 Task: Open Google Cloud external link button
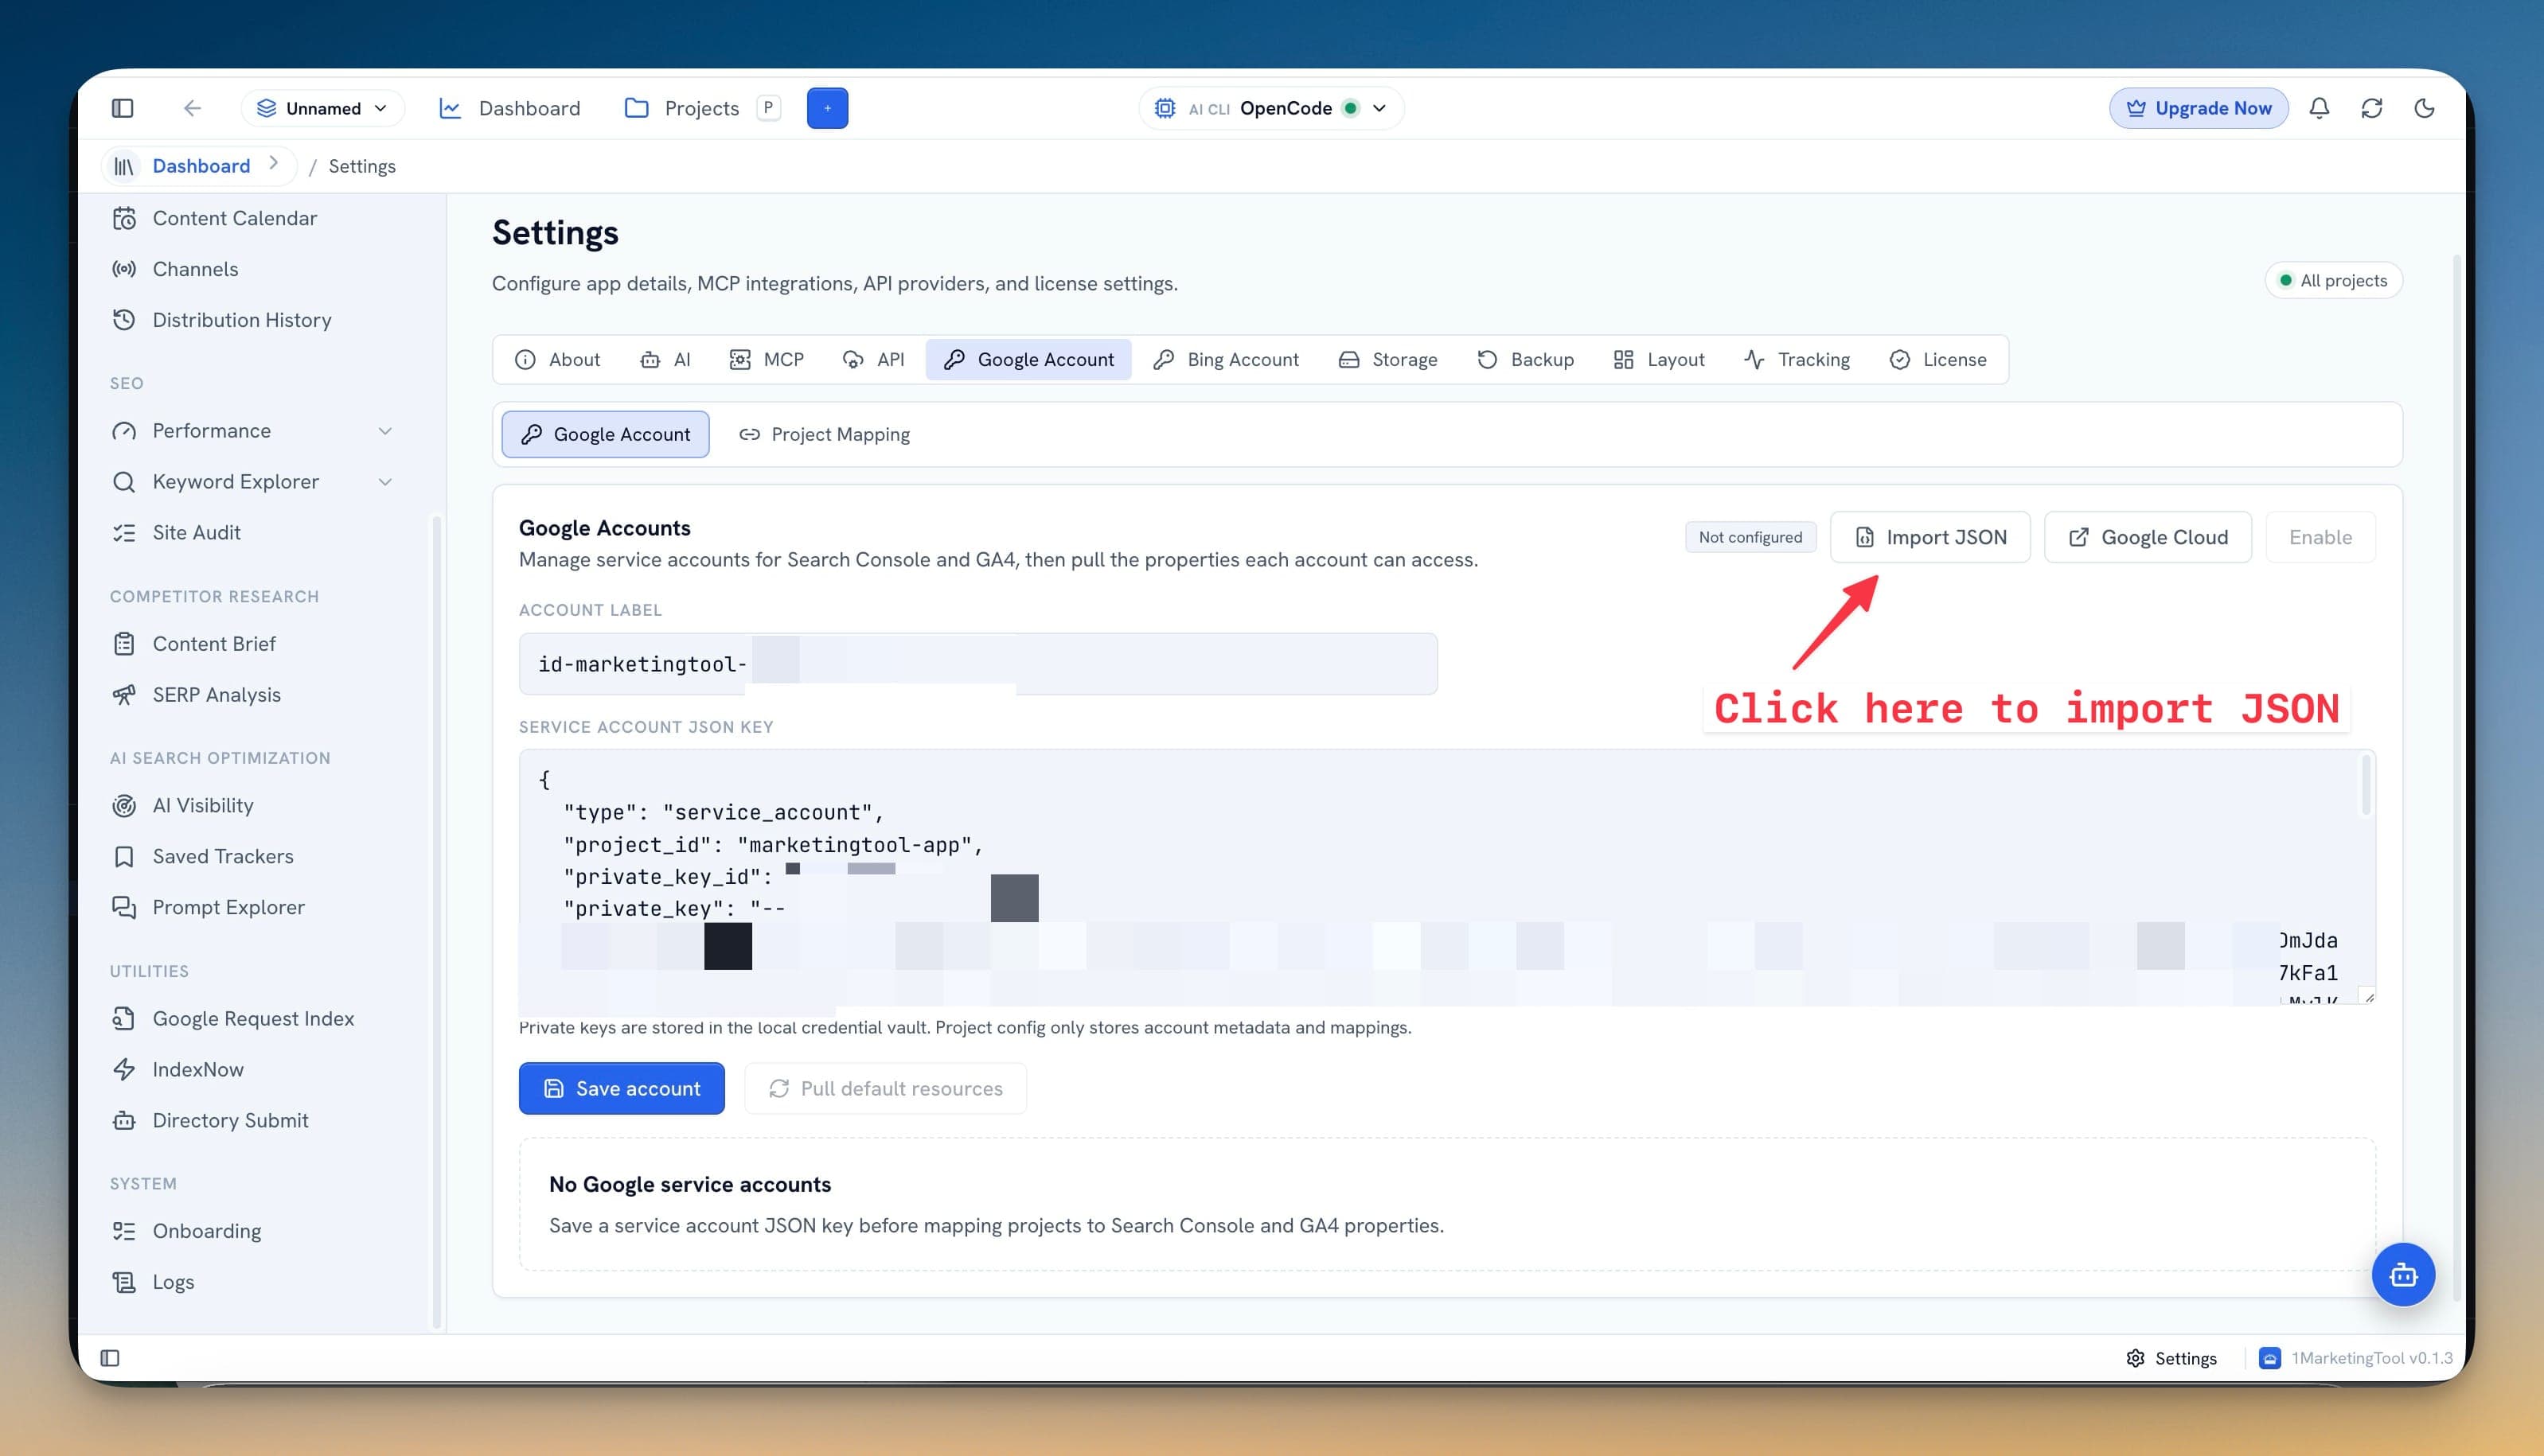coord(2148,538)
